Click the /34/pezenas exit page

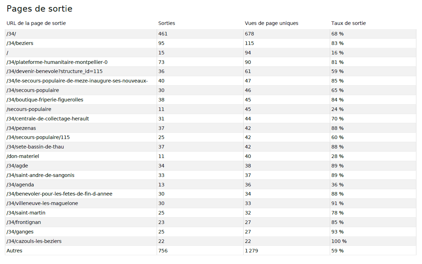pos(21,128)
